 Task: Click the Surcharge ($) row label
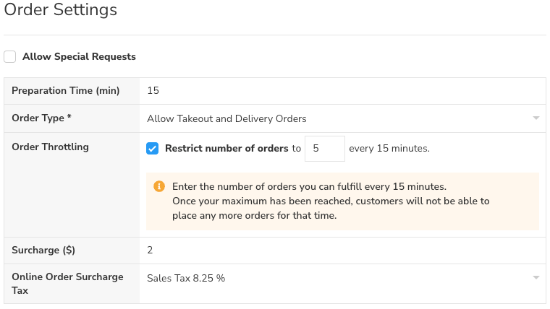(x=43, y=251)
